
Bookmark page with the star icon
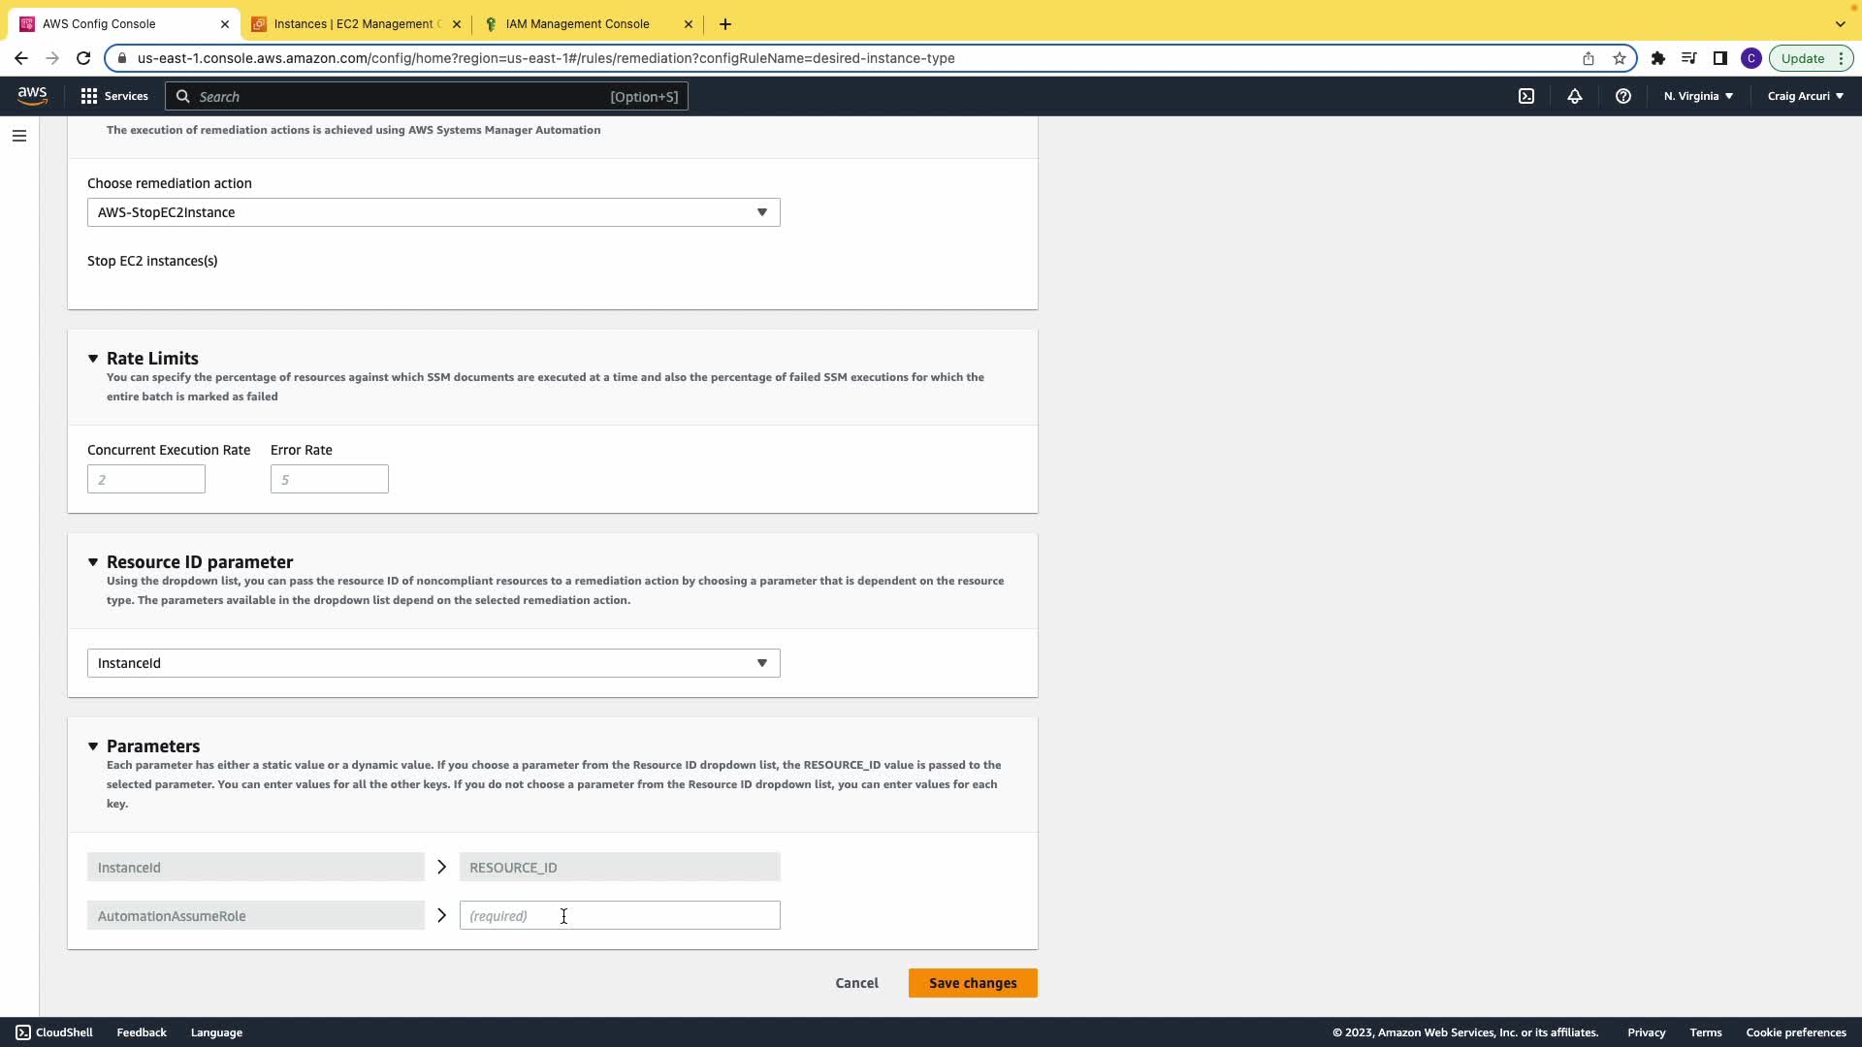1620,58
